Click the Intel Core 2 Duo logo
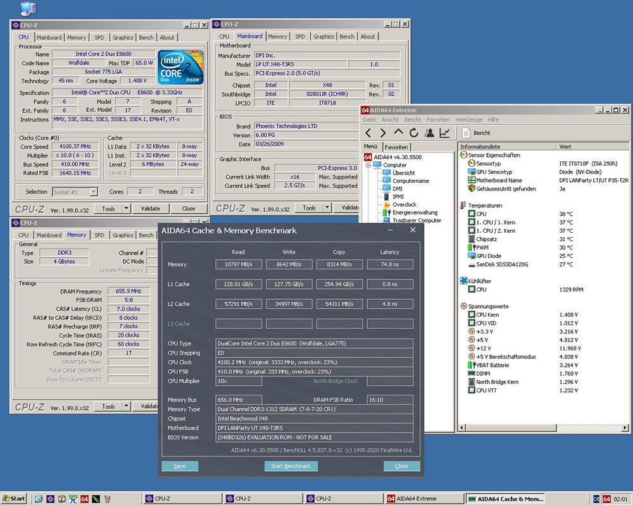The height and width of the screenshot is (506, 633). [180, 67]
